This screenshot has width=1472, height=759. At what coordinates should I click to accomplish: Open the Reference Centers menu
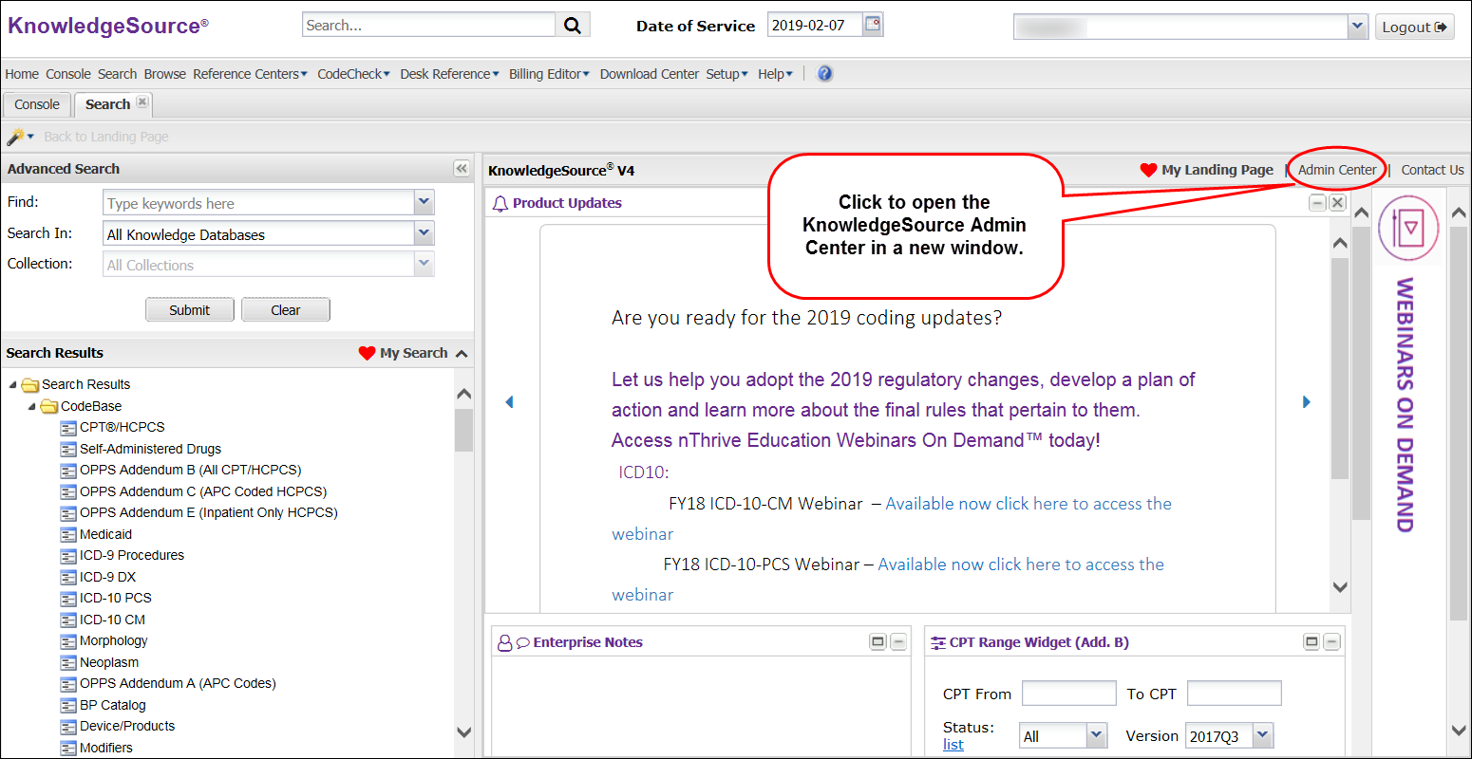point(250,74)
